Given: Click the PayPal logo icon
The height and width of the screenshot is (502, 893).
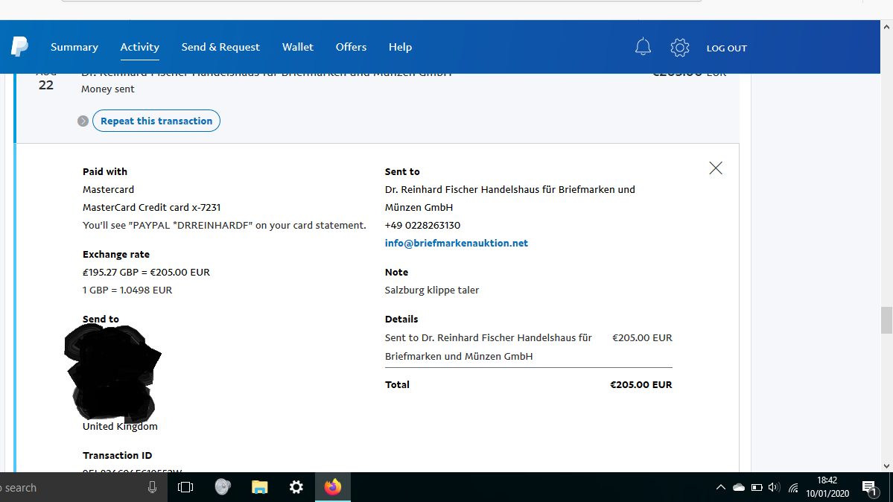Looking at the screenshot, I should (19, 47).
